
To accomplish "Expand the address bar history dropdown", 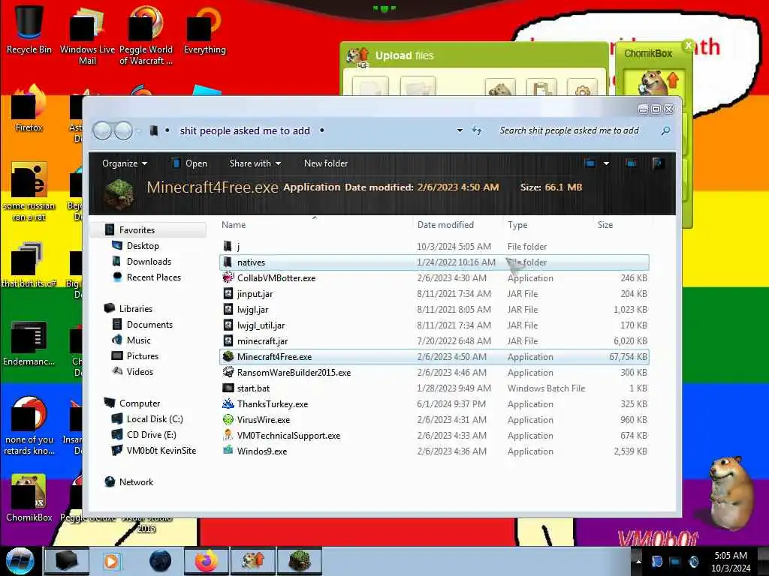I will [460, 130].
